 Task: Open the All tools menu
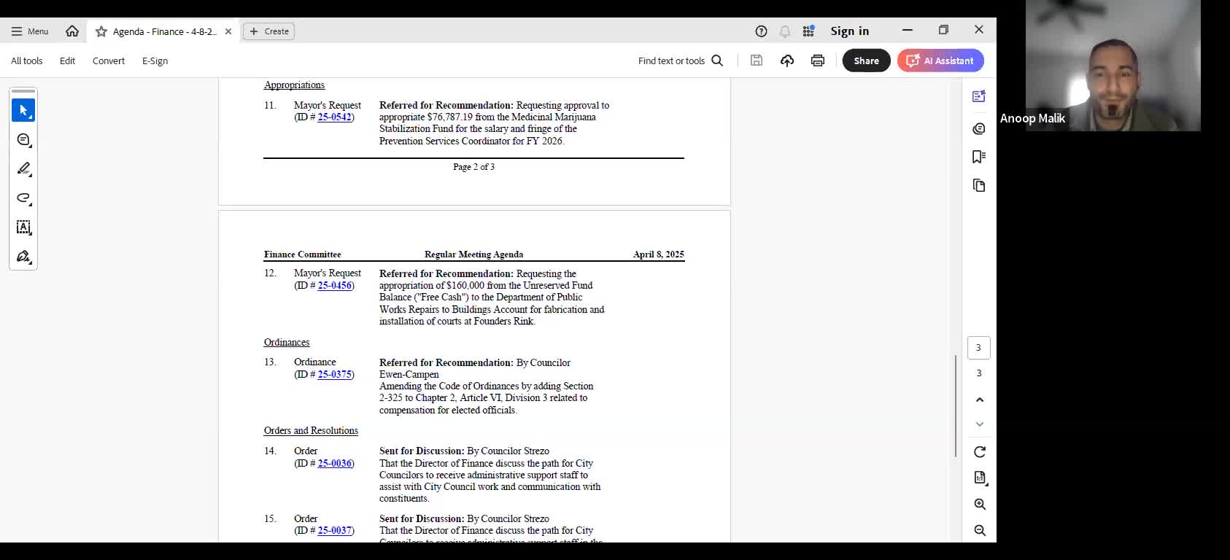click(27, 61)
